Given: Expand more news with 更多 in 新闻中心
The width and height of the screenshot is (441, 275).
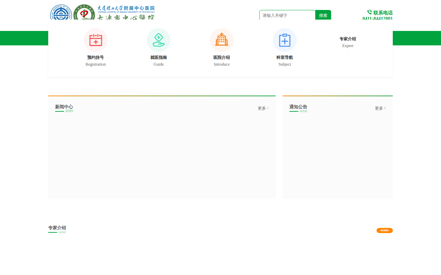Looking at the screenshot, I should click(x=263, y=108).
